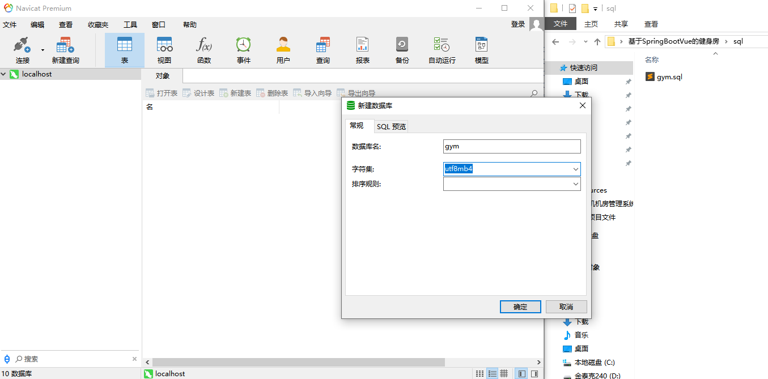Click the 备份 (Backup) toolbar icon

tap(402, 50)
